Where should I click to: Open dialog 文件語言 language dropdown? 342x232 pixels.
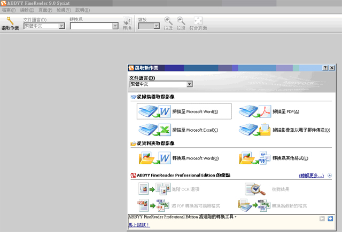(190, 84)
